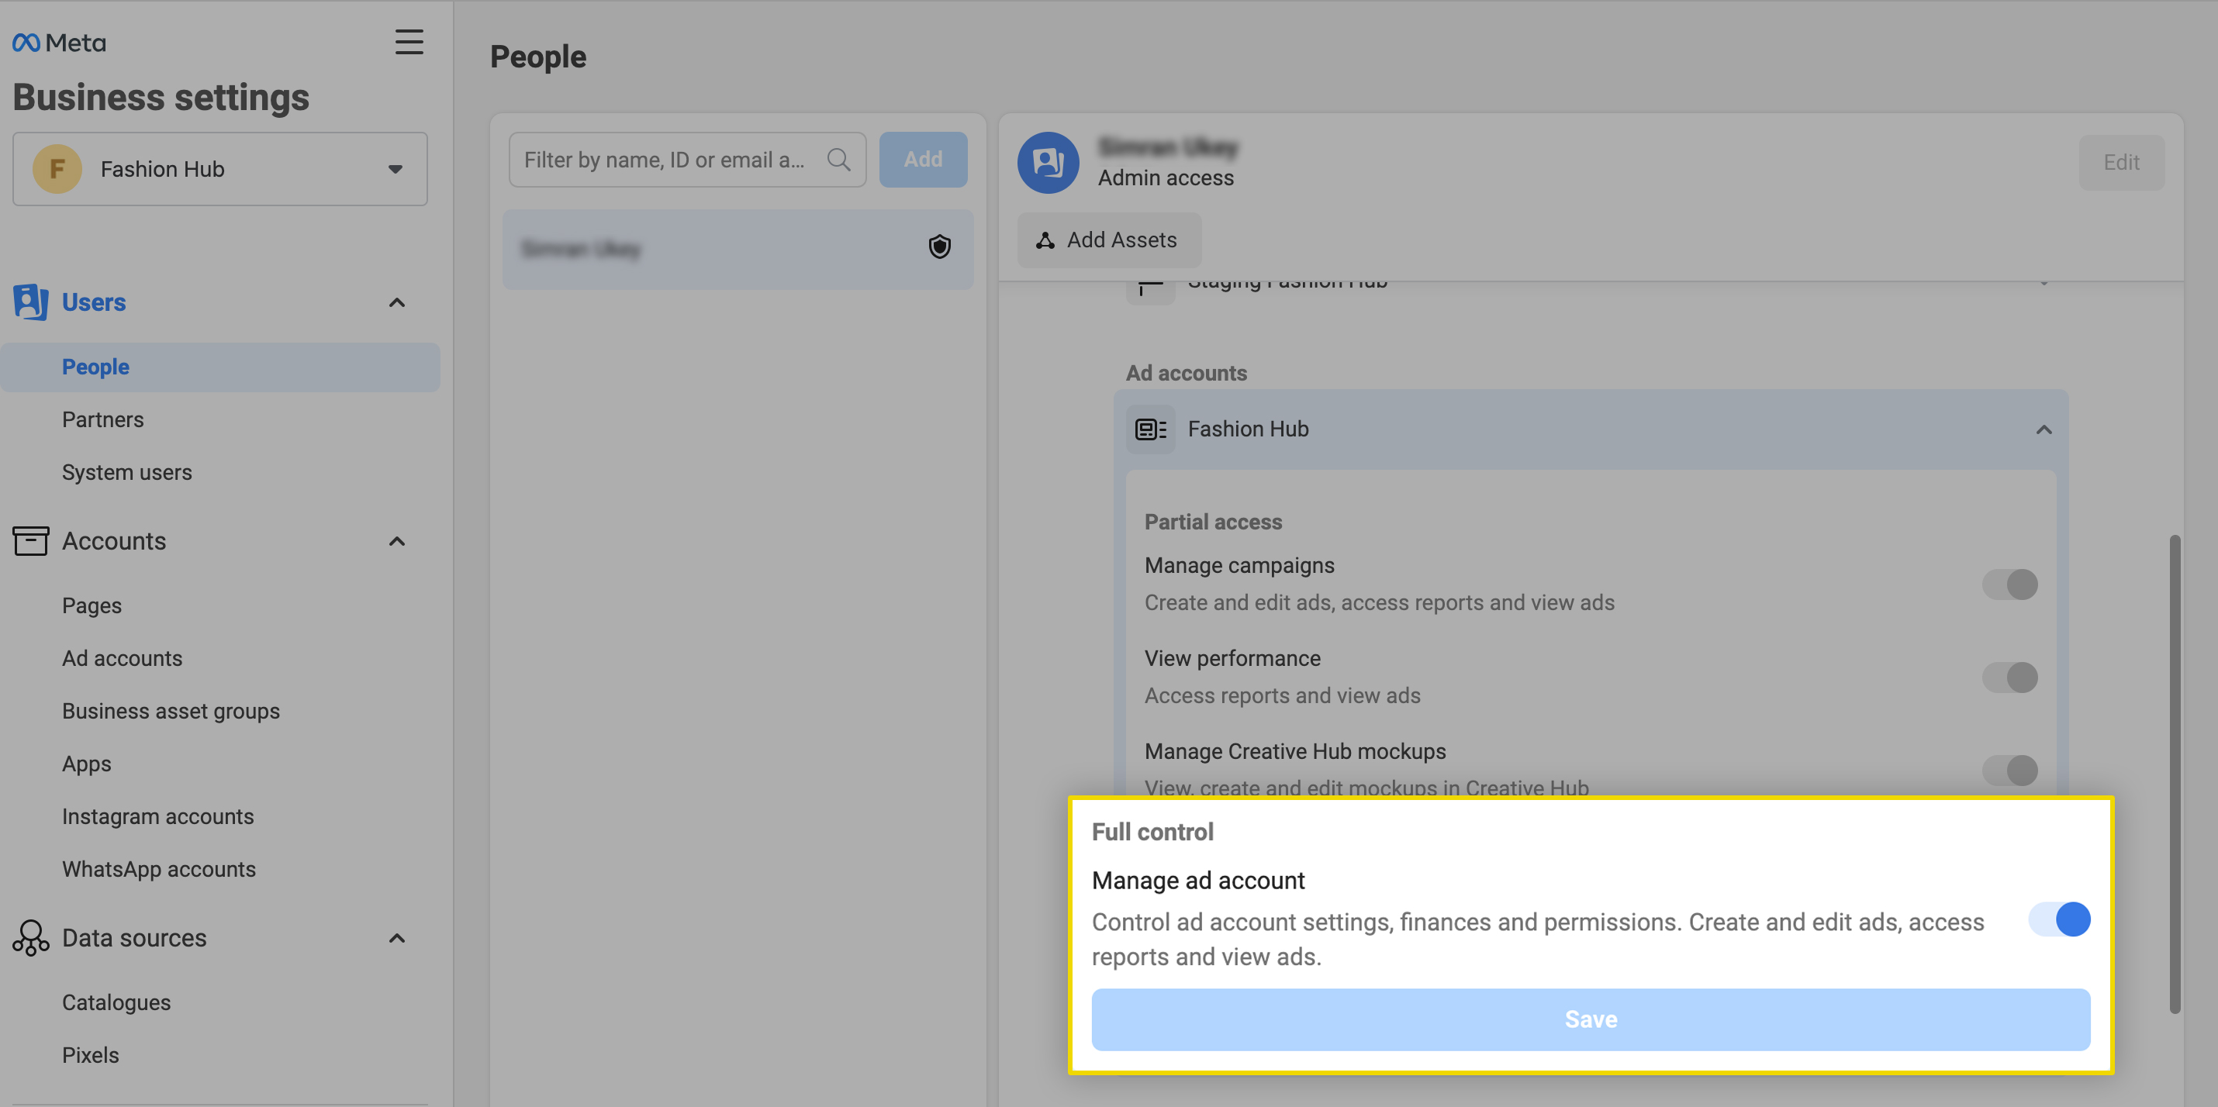2218x1107 pixels.
Task: Open Pixels under Data sources
Action: tap(91, 1054)
